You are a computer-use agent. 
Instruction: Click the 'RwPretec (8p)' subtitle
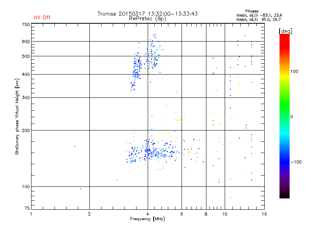click(147, 19)
